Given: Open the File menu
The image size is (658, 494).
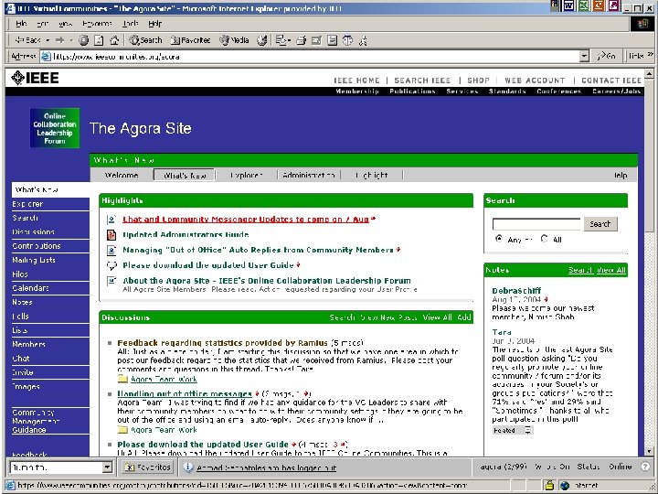Looking at the screenshot, I should tap(21, 24).
